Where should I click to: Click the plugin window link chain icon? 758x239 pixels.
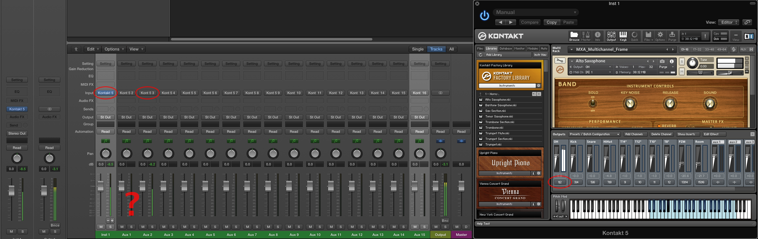point(747,22)
